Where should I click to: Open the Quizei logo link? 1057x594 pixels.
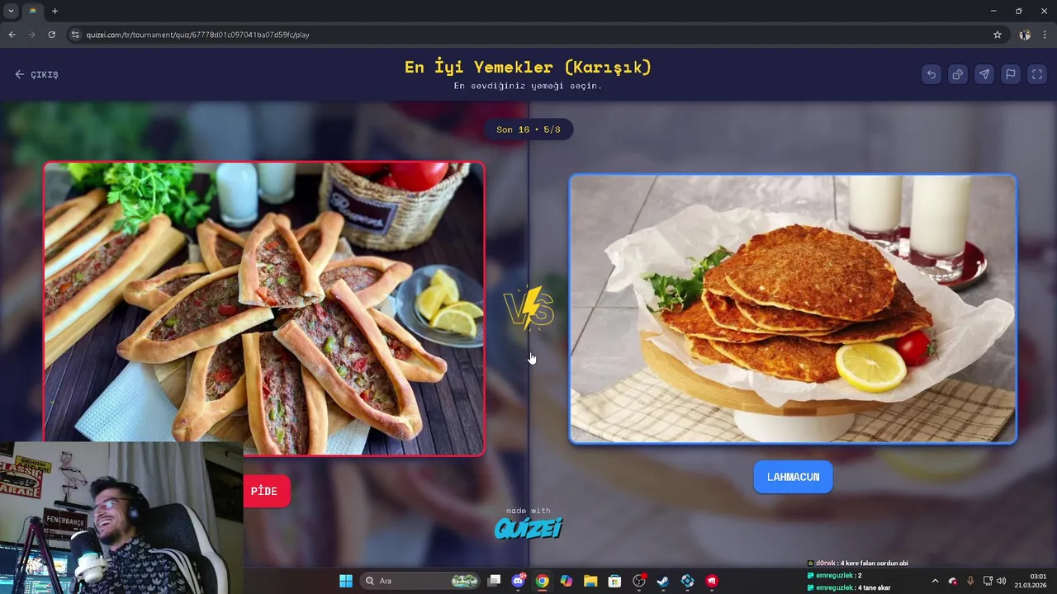coord(528,528)
